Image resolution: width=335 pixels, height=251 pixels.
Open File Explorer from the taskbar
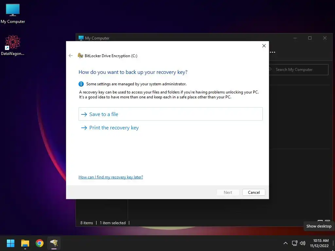click(x=25, y=243)
